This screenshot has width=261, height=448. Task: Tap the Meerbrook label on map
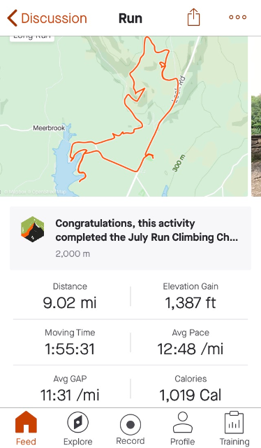coord(49,127)
